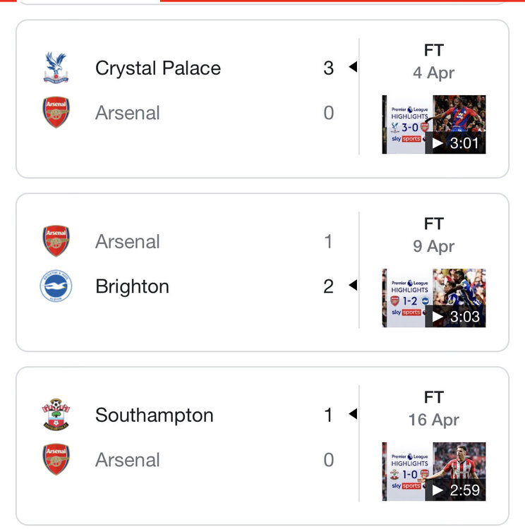Click winner arrow beside Southampton's score
This screenshot has height=529, width=525.
353,413
